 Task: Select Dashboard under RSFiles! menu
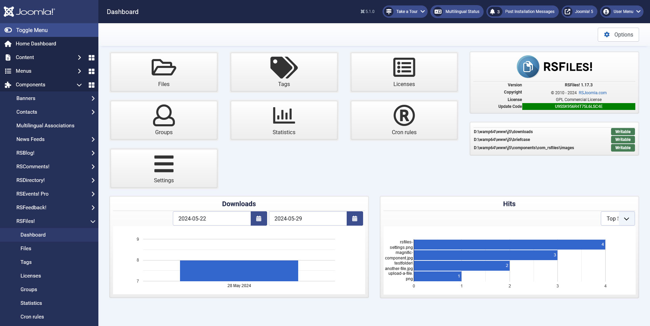point(49,235)
